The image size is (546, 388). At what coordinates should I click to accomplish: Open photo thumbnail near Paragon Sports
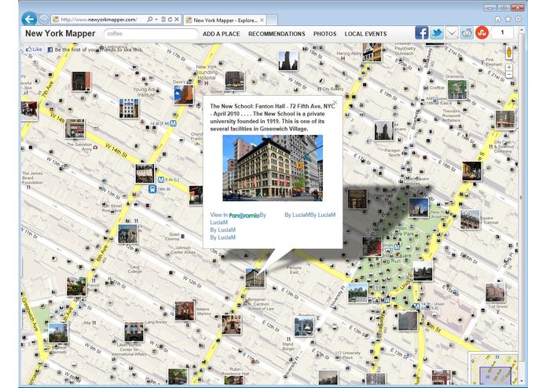[x=384, y=130]
